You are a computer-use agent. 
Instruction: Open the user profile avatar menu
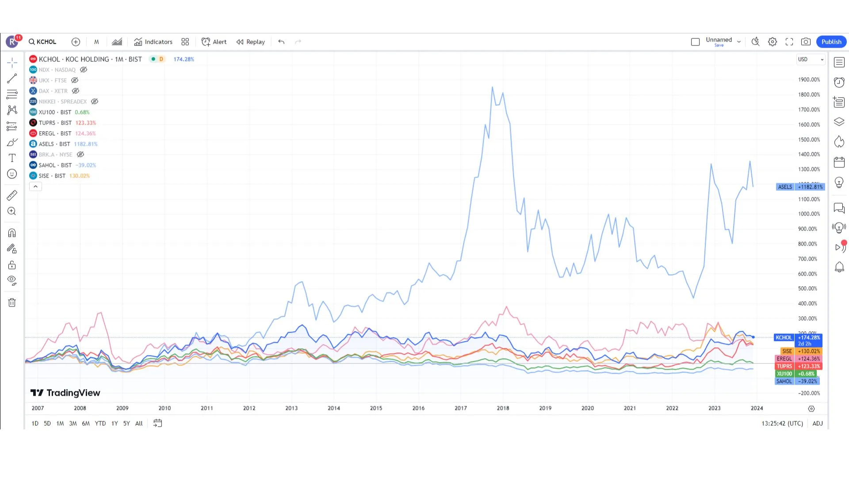pos(12,42)
